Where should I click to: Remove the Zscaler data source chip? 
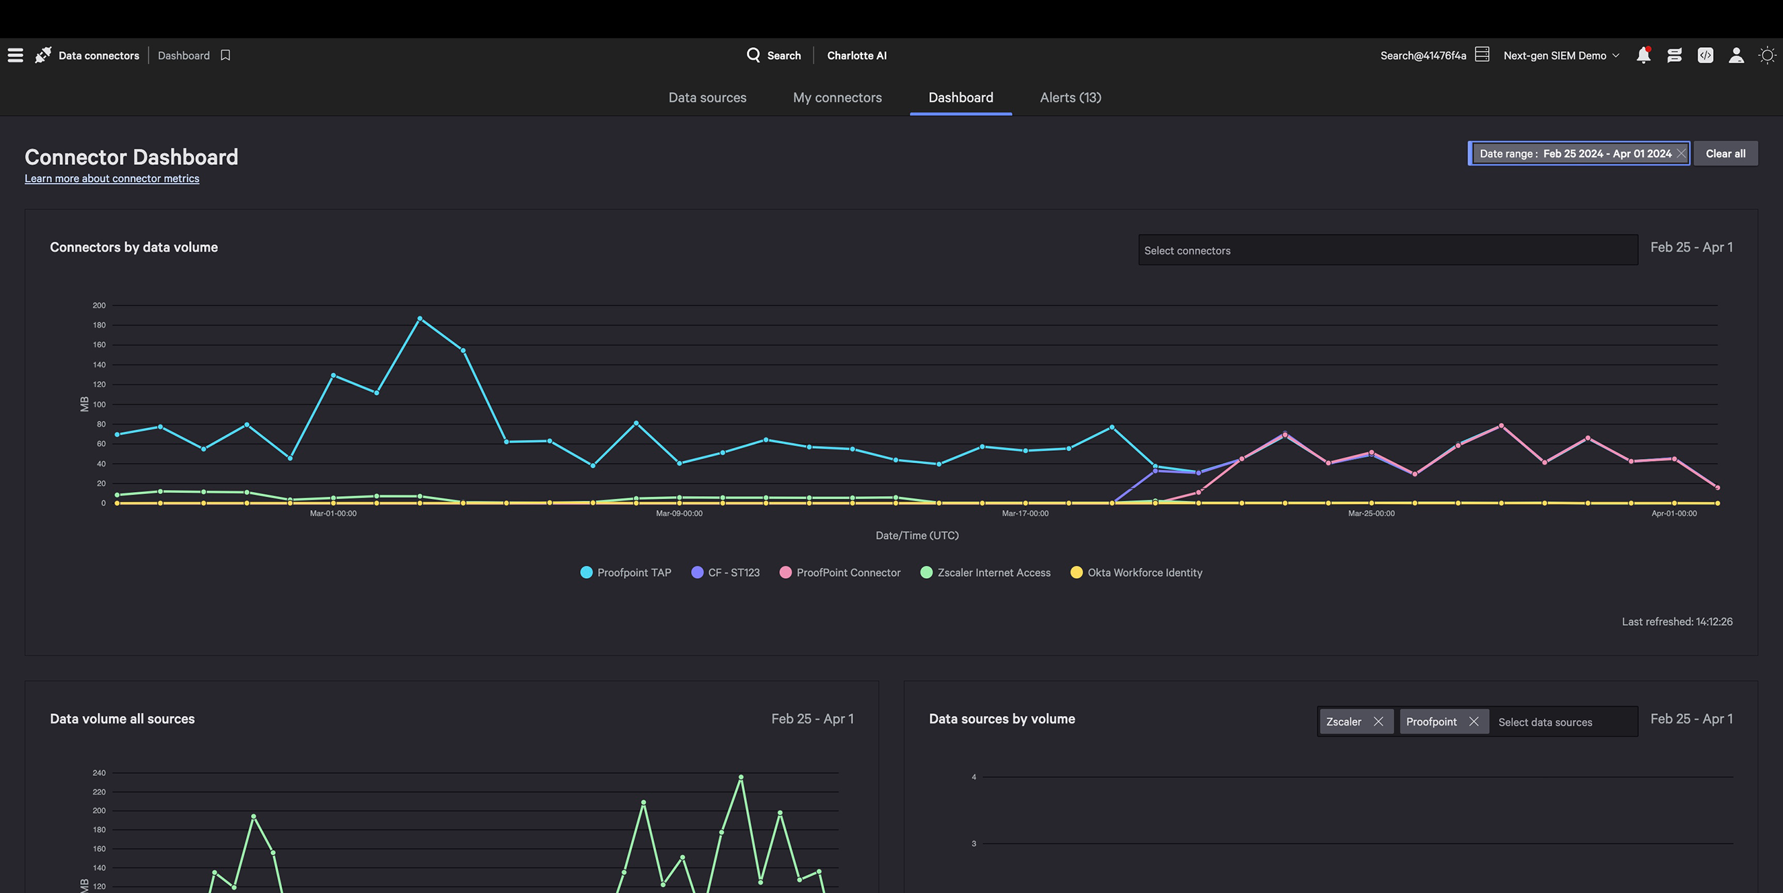pyautogui.click(x=1378, y=722)
